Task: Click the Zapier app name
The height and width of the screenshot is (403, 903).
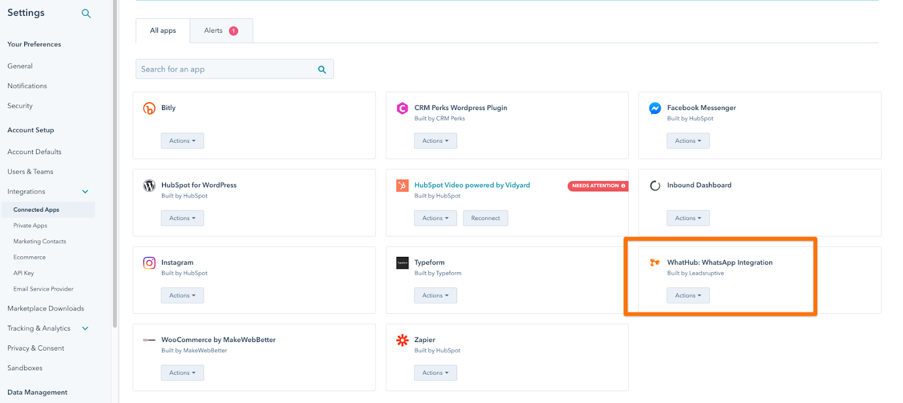Action: coord(425,340)
